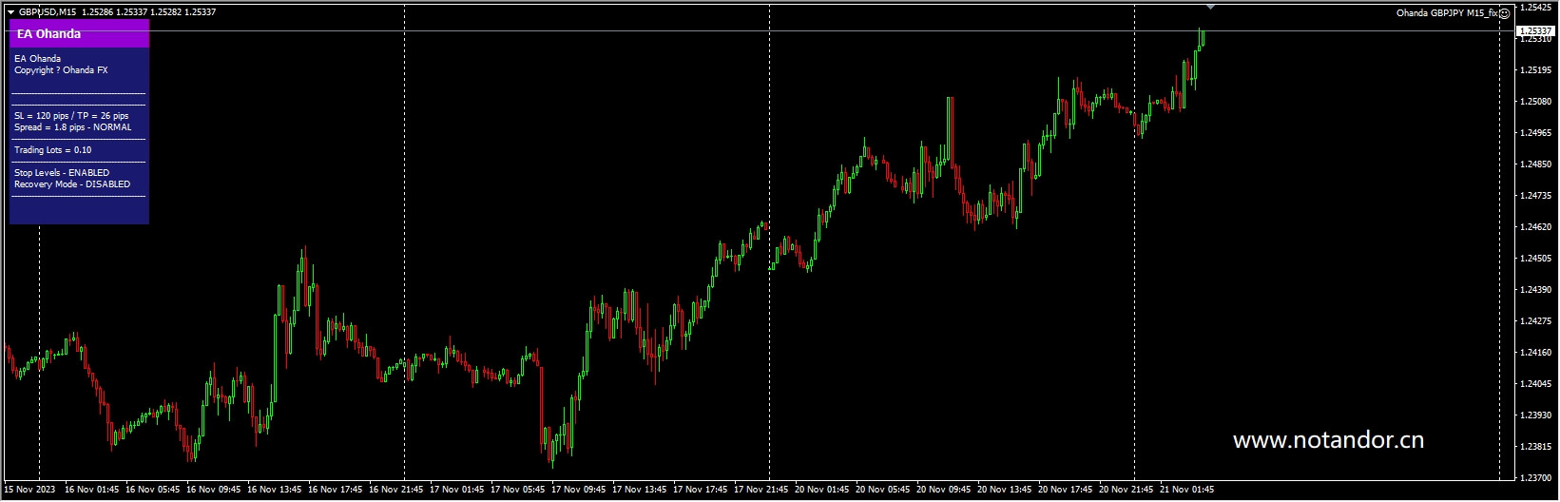1560x502 pixels.
Task: Open the triangle dropdown beside GBPUSD,M15
Action: coord(10,12)
